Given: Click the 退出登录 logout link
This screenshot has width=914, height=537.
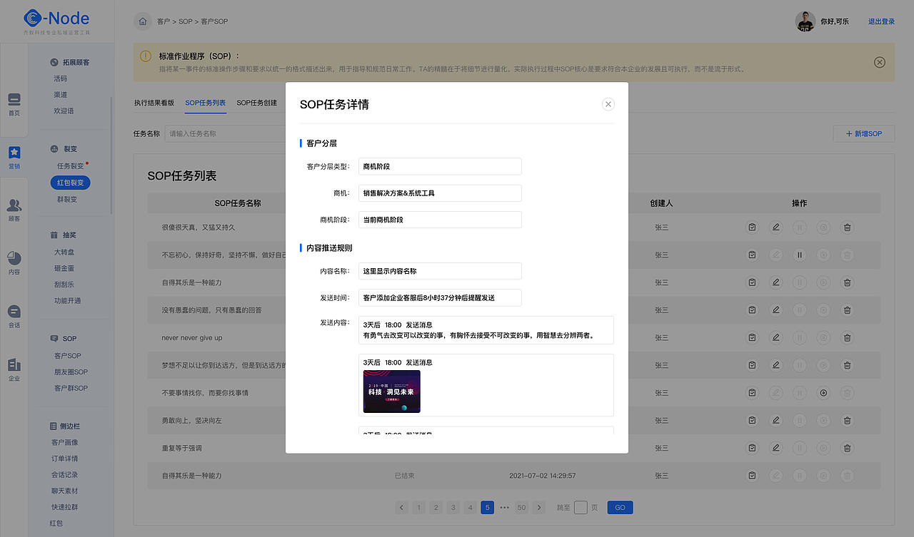Looking at the screenshot, I should click(882, 21).
